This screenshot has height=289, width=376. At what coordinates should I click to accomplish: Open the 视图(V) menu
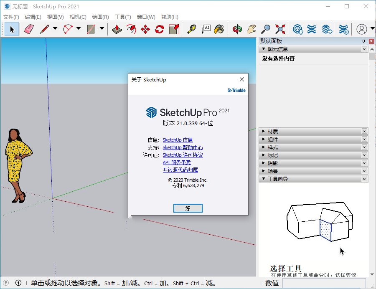pyautogui.click(x=56, y=17)
